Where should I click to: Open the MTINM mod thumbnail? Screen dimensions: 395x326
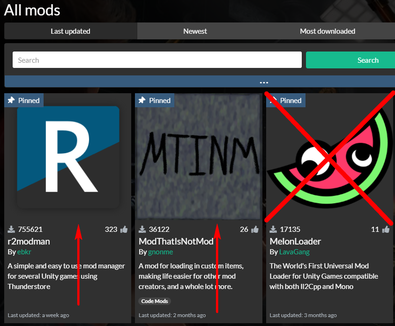(199, 156)
